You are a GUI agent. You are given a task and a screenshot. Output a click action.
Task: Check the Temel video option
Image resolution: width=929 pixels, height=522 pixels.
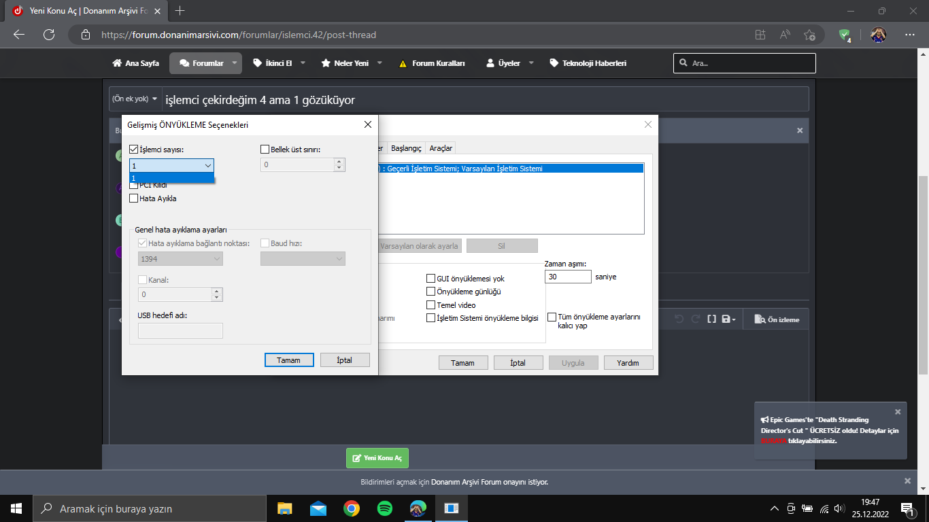coord(430,305)
